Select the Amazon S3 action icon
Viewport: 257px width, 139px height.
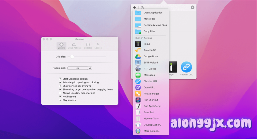coord(138,50)
